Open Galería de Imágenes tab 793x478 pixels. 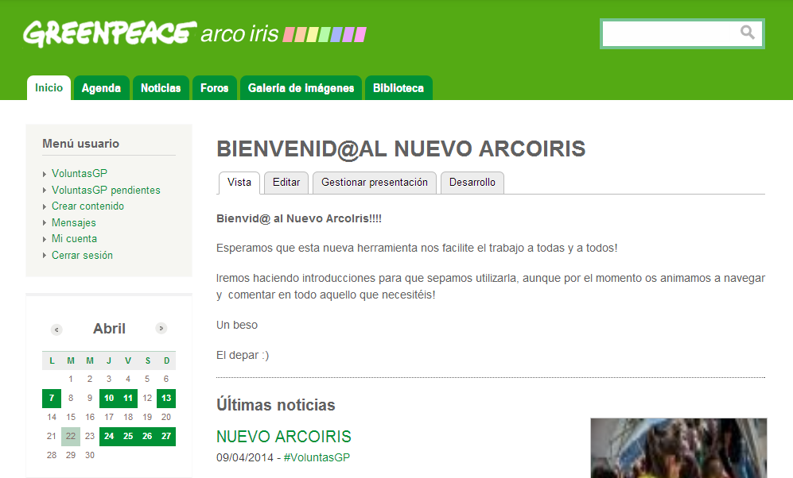point(301,88)
